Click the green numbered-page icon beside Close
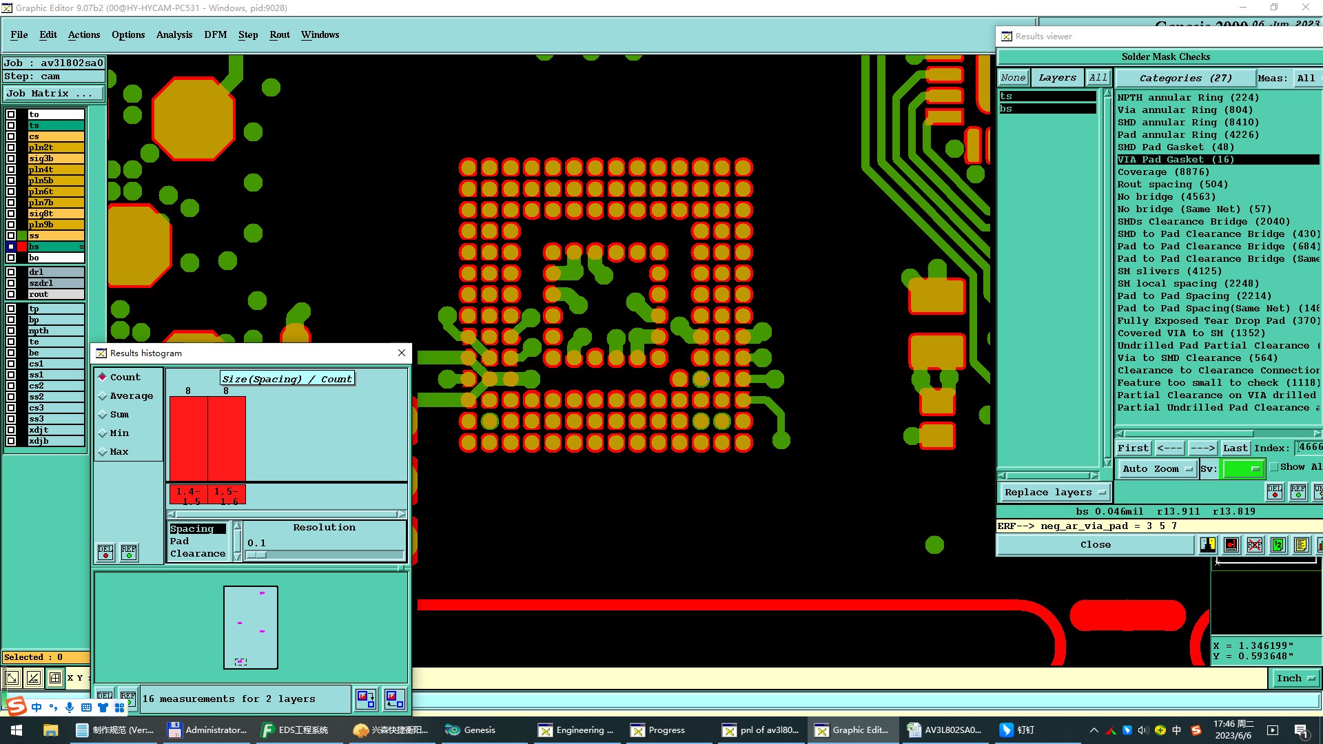This screenshot has width=1323, height=744. [x=1278, y=545]
